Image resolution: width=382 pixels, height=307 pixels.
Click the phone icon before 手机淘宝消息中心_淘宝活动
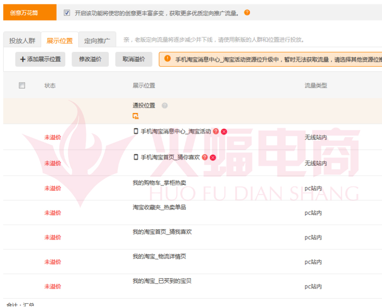click(x=136, y=131)
